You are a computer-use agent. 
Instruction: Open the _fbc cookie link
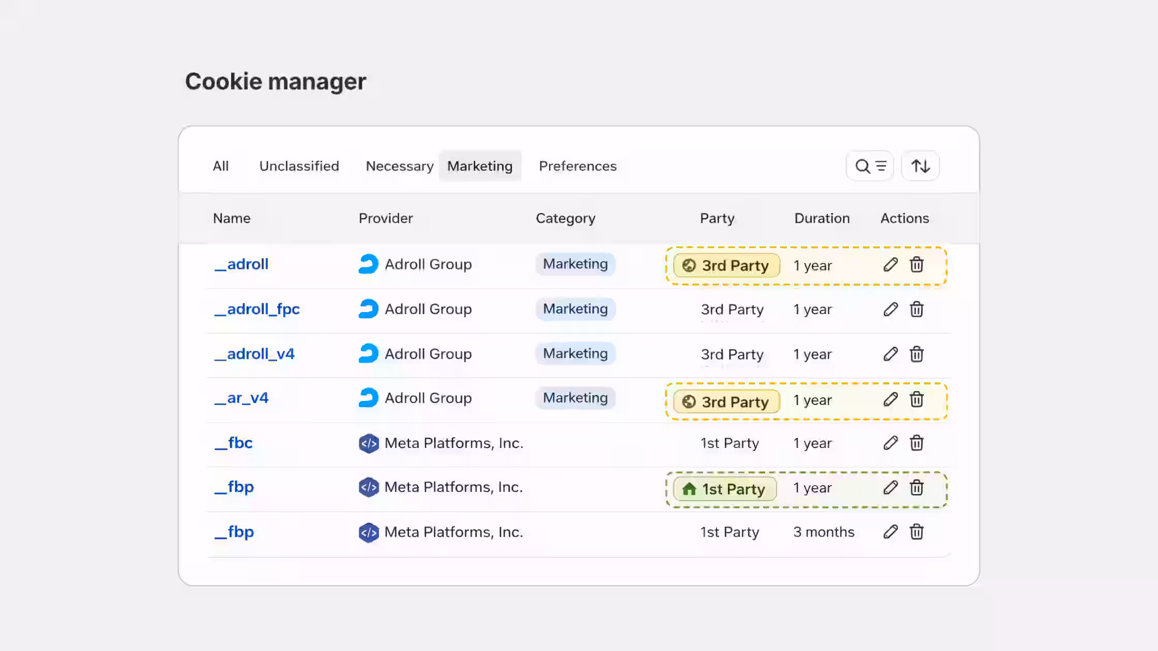[x=234, y=443]
